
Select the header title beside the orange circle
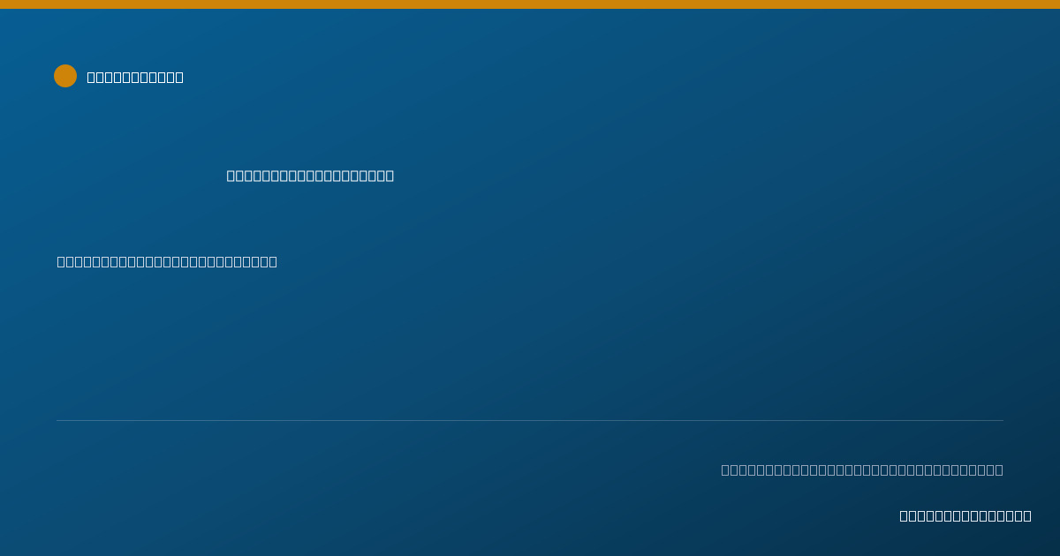pyautogui.click(x=135, y=77)
